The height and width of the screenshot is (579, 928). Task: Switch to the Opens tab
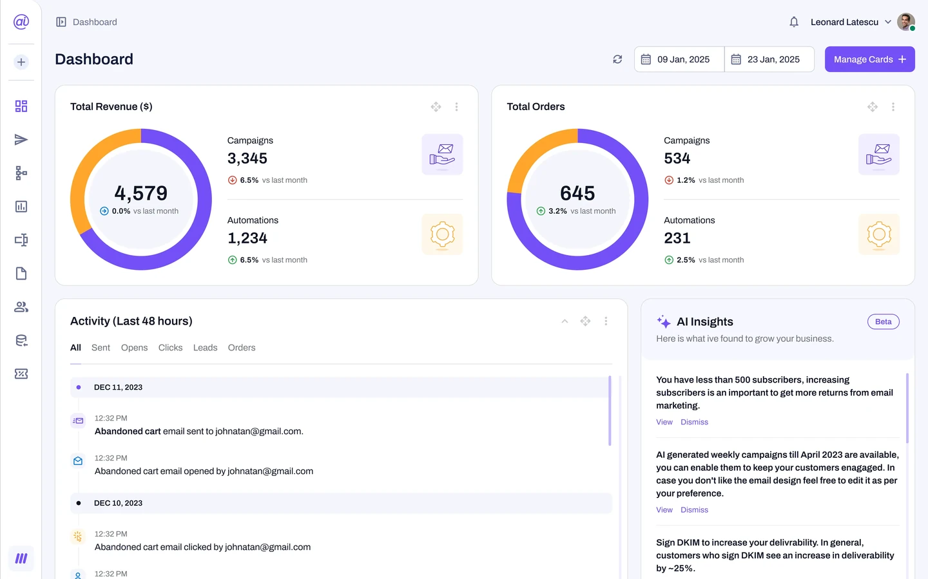click(x=134, y=348)
